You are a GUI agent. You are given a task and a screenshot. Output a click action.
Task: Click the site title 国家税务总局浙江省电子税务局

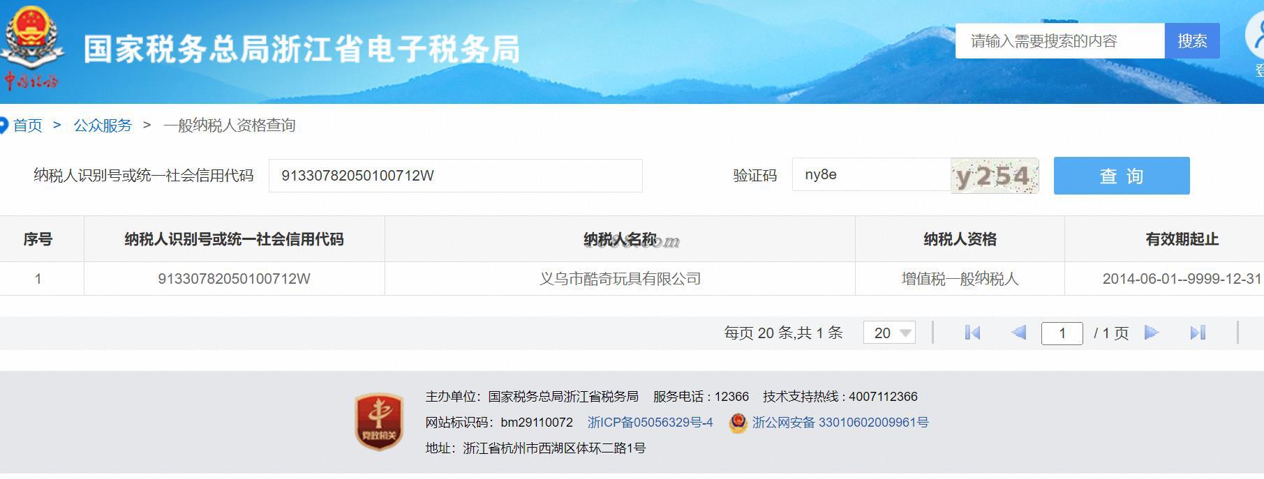click(302, 50)
